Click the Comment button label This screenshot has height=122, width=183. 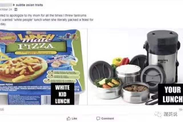108,119
